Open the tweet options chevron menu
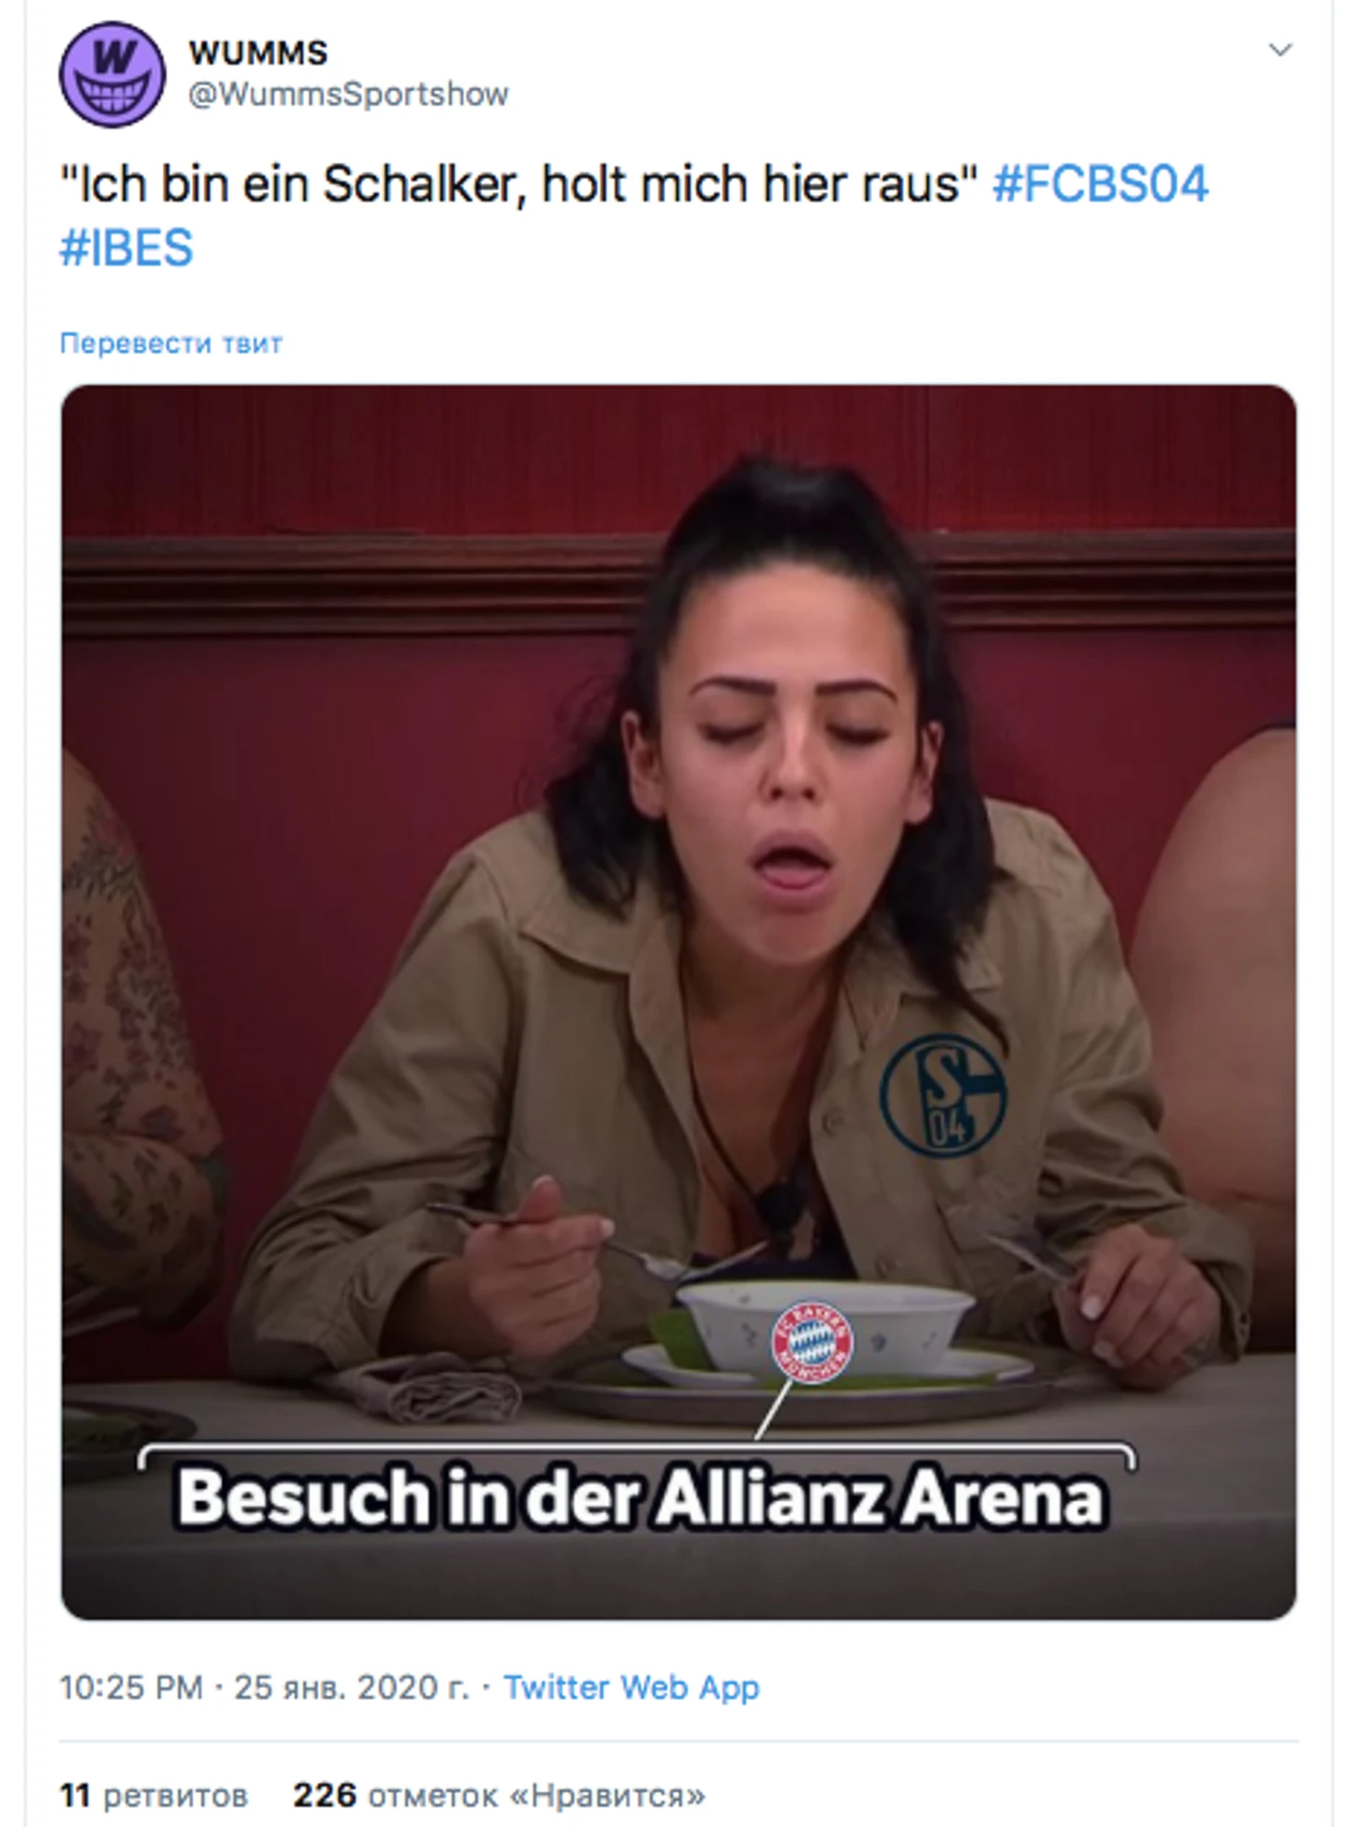This screenshot has height=1827, width=1354. 1280,50
